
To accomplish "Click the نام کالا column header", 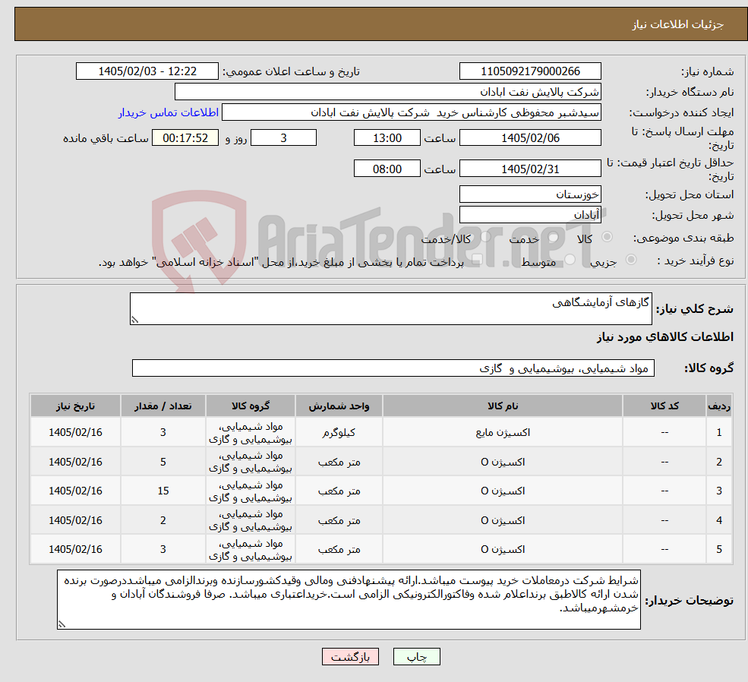I will click(502, 406).
